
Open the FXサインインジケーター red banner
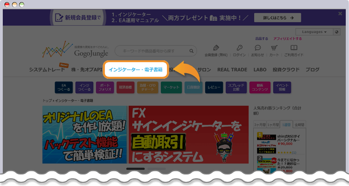tap(189, 134)
